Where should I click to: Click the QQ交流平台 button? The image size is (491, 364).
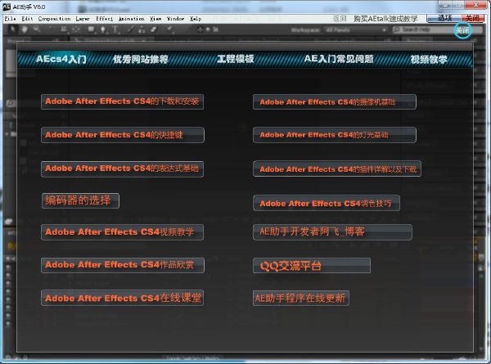(312, 265)
